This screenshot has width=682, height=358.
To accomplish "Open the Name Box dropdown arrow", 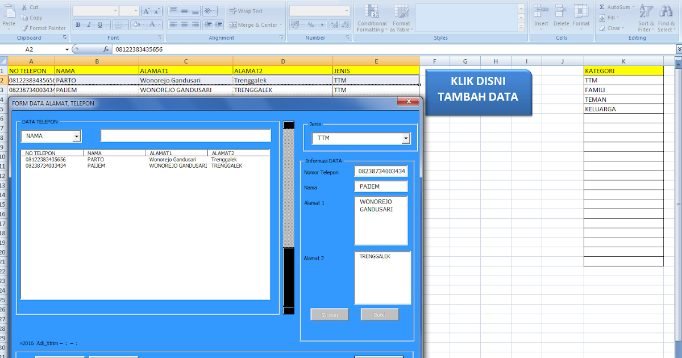I will 66,49.
